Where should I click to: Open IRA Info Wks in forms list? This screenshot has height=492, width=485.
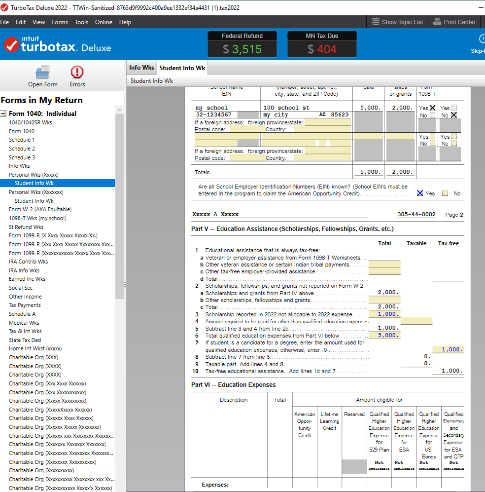pos(24,270)
